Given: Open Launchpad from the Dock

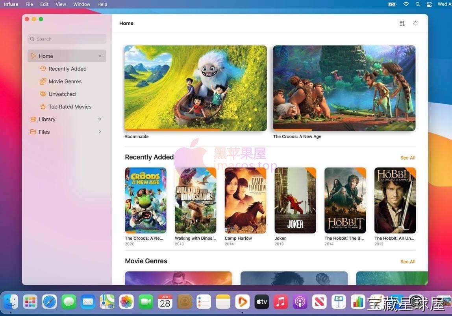Looking at the screenshot, I should pos(30,302).
